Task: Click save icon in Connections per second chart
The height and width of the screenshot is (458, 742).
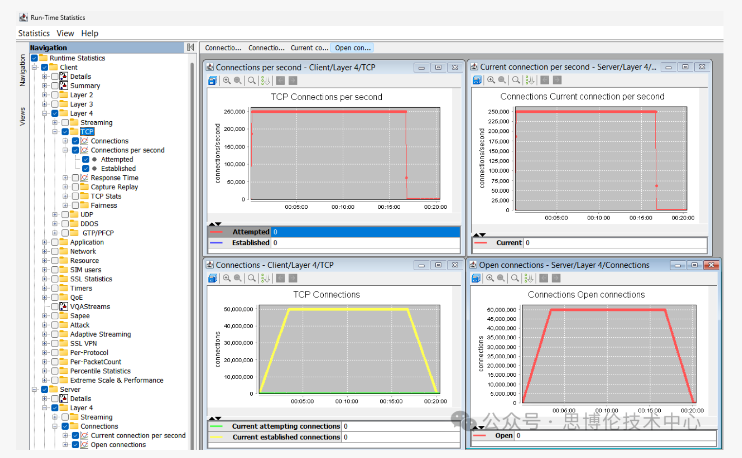Action: pos(212,81)
